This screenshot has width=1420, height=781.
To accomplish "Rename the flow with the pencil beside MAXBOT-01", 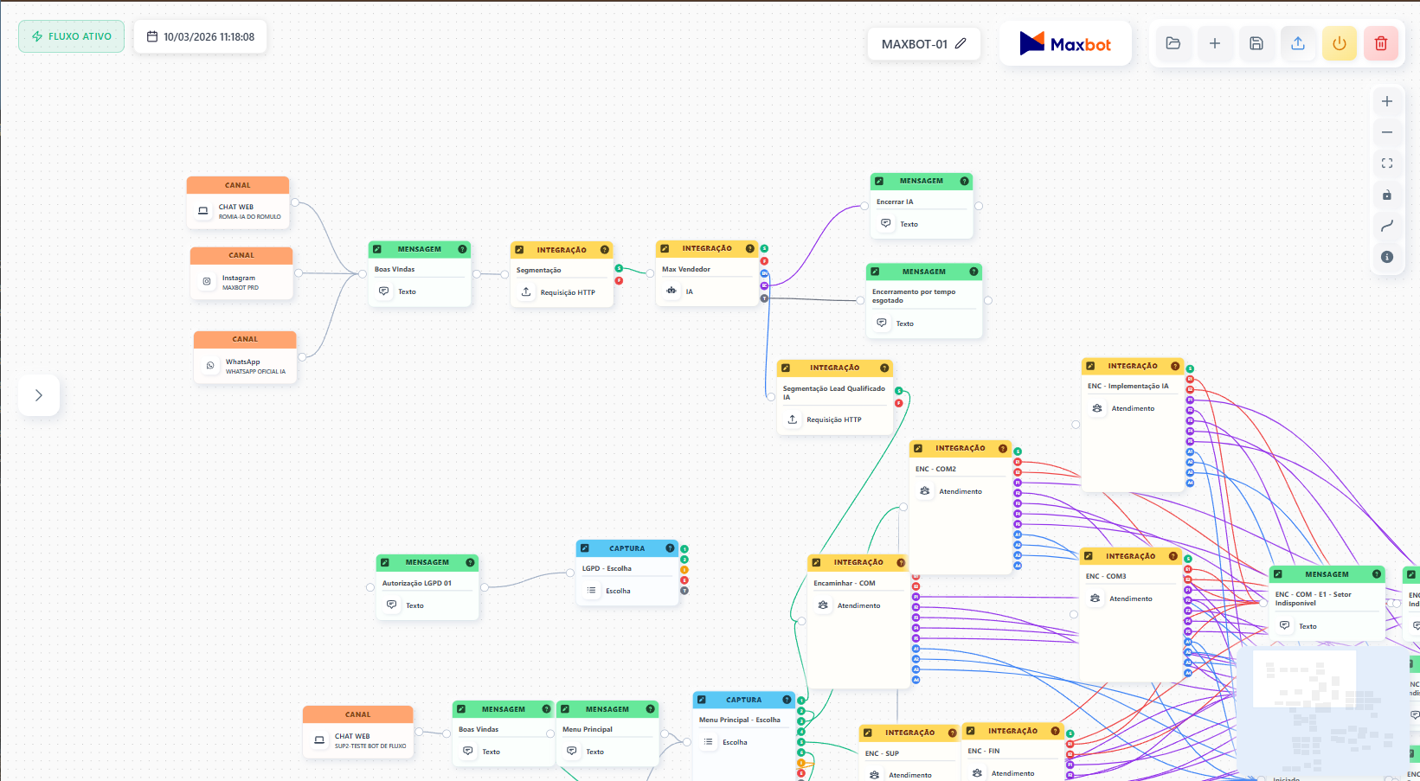I will pos(961,43).
